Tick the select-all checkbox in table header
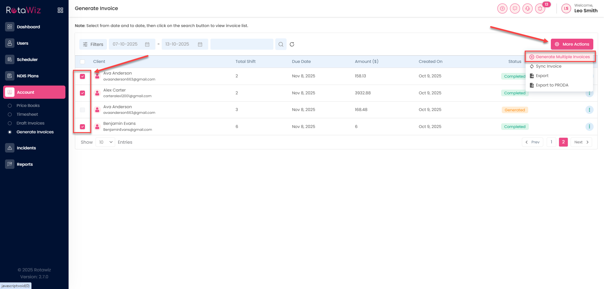This screenshot has height=289, width=604. [82, 62]
